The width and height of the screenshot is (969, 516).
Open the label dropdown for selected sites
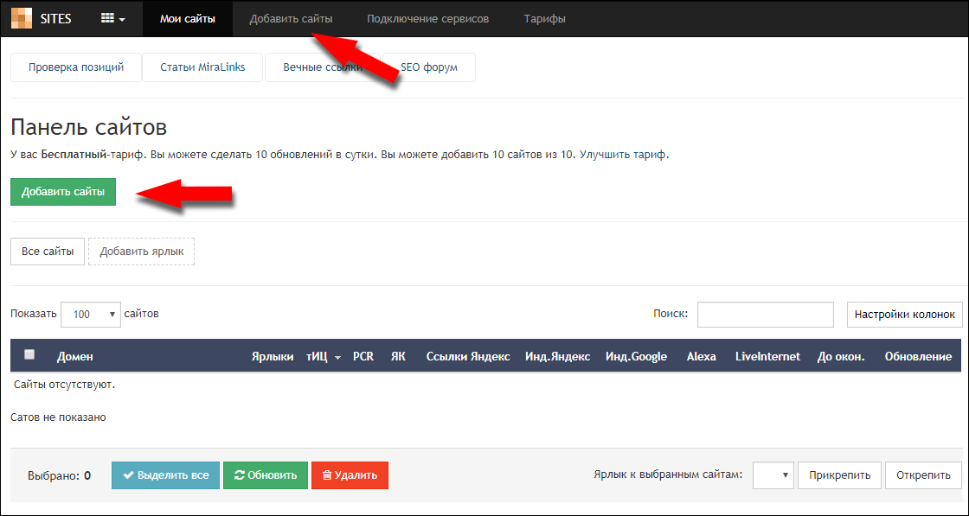tap(773, 475)
